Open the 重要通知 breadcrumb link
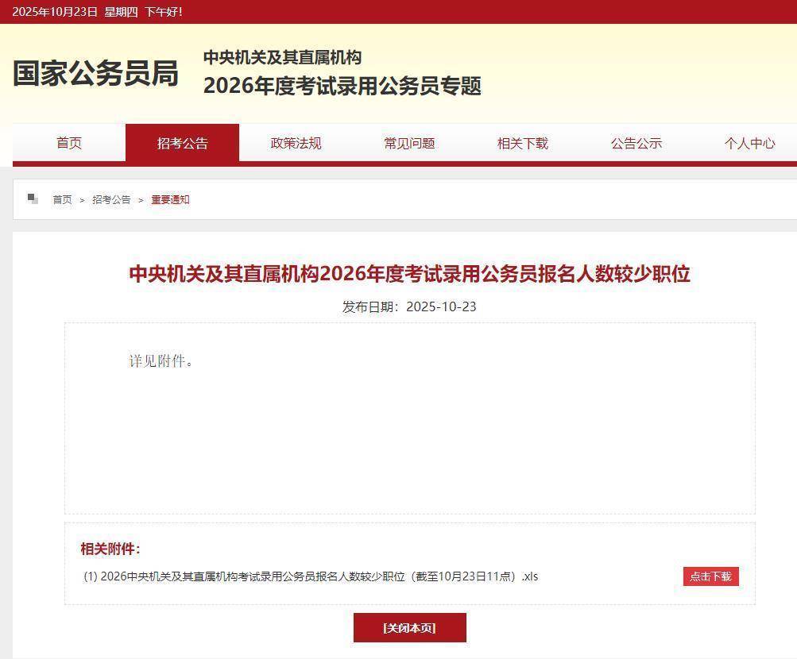Screen dimensions: 797x659 [169, 200]
